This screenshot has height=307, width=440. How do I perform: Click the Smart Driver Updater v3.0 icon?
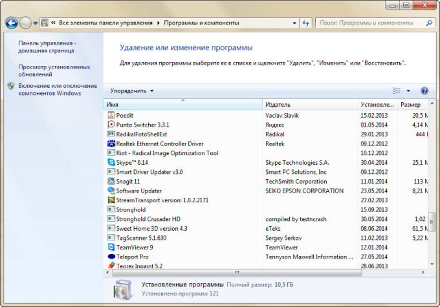point(111,171)
